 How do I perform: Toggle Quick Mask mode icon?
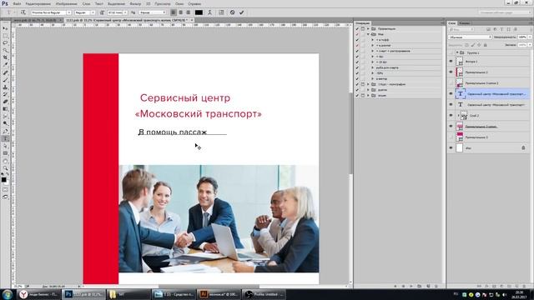(5, 189)
